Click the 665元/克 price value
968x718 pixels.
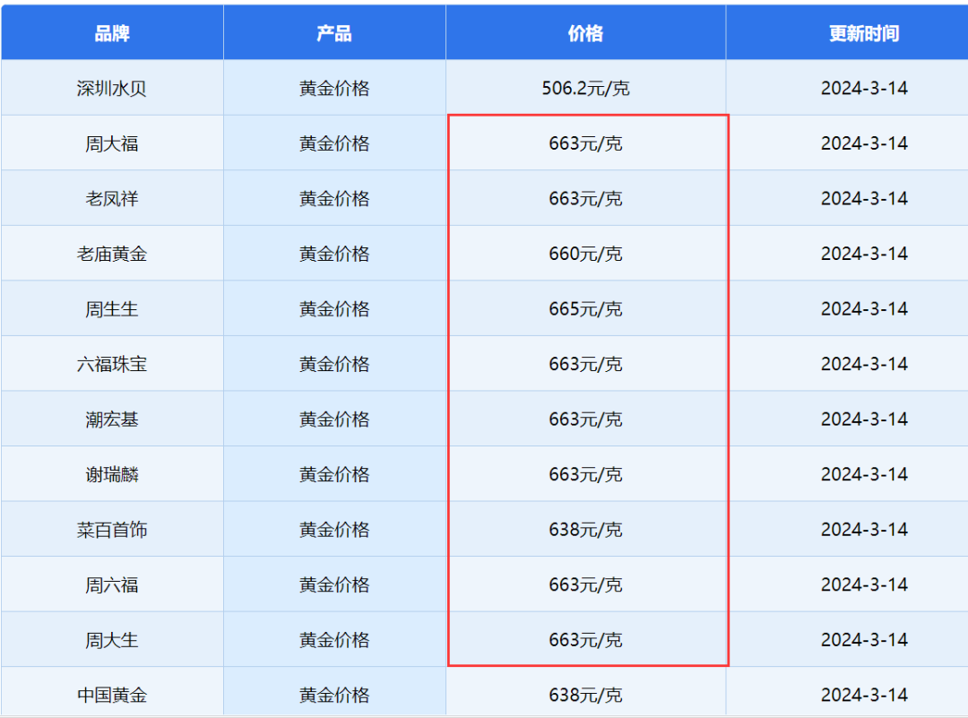tap(585, 309)
